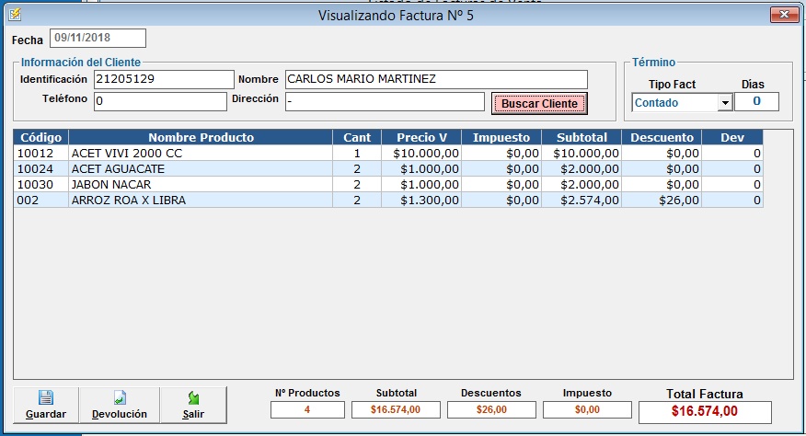Click the Dirección text field
This screenshot has height=436, width=806.
point(384,101)
